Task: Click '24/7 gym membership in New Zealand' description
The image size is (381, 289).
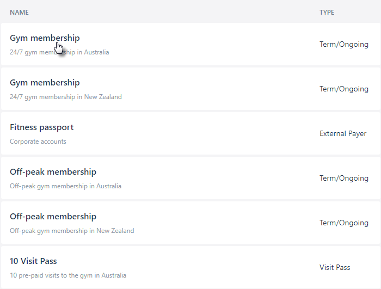Action: (x=66, y=97)
